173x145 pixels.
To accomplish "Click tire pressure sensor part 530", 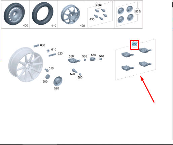I will 74,61.
